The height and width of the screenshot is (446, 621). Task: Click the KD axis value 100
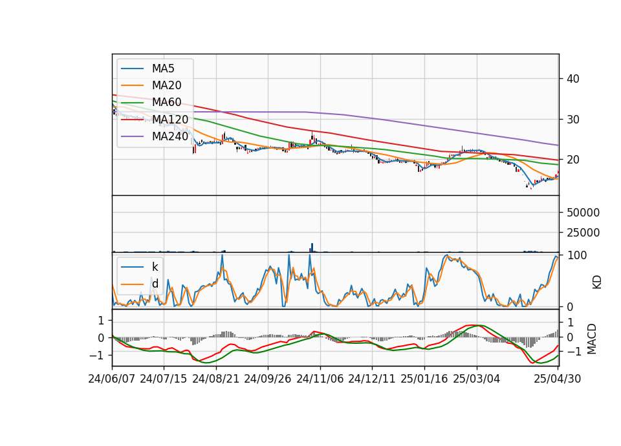[x=577, y=255]
